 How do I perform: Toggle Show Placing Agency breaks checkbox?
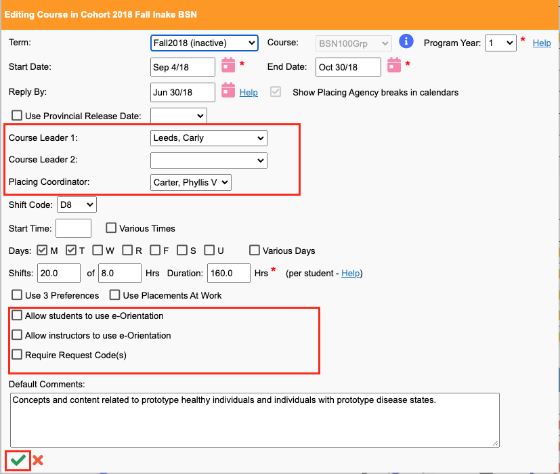click(x=276, y=92)
